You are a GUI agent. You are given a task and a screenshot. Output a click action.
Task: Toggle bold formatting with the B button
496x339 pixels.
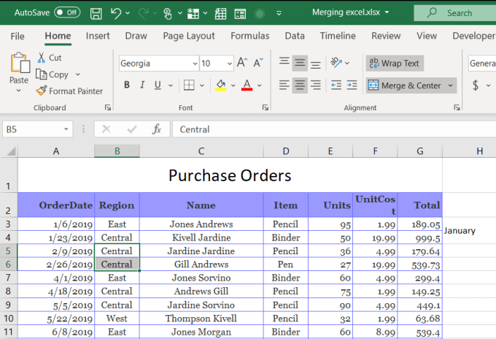tap(127, 85)
